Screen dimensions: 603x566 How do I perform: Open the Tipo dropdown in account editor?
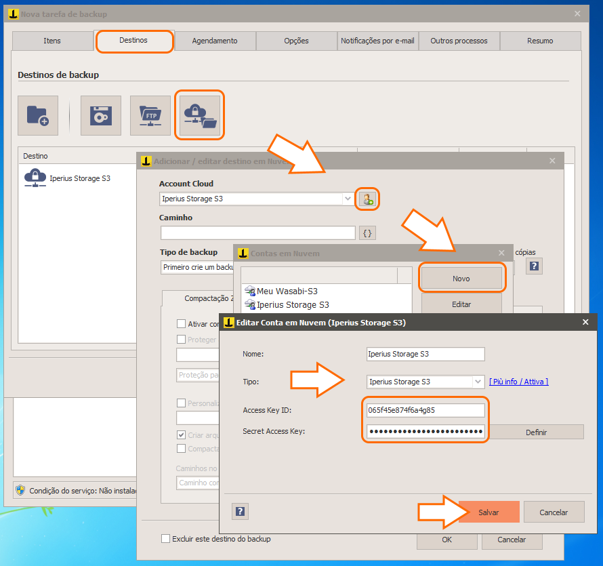478,382
